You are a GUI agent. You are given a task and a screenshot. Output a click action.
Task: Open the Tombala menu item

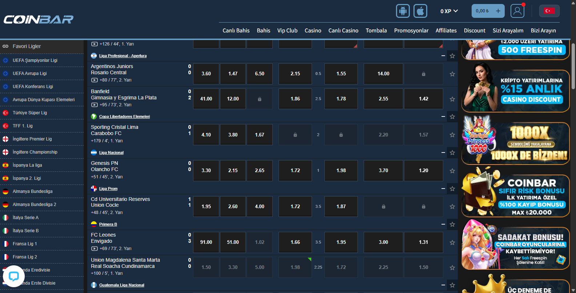(376, 31)
